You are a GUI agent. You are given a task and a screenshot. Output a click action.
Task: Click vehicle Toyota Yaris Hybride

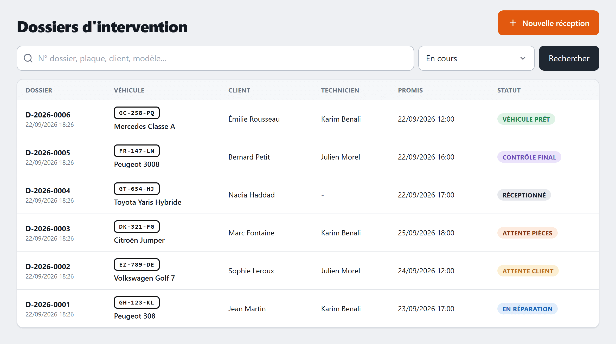148,202
